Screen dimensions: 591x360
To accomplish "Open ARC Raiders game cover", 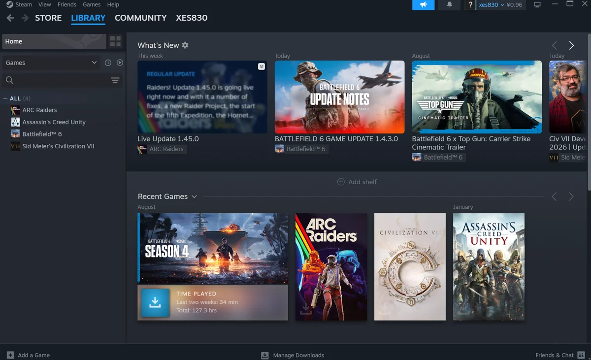I will coord(331,267).
